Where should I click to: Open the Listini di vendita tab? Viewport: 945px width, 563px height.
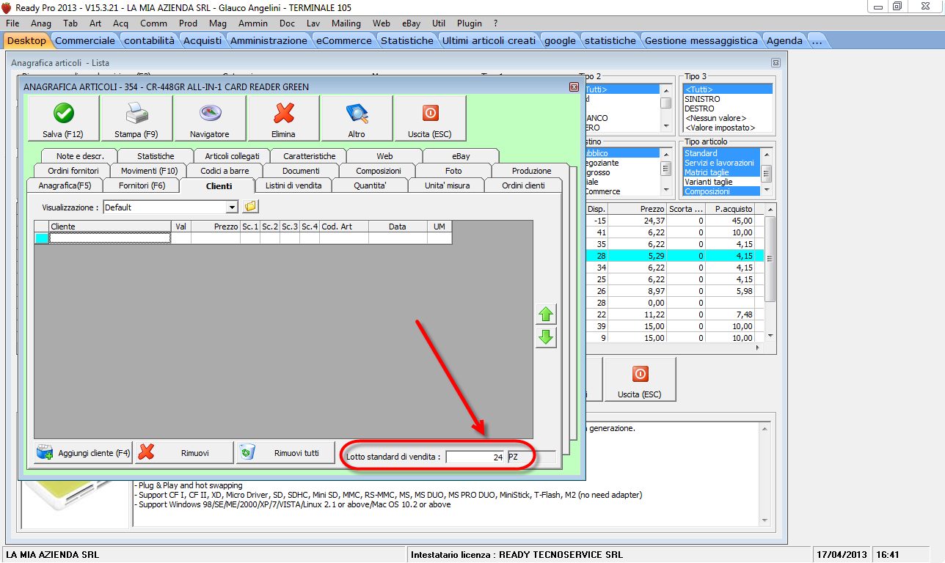click(x=293, y=185)
